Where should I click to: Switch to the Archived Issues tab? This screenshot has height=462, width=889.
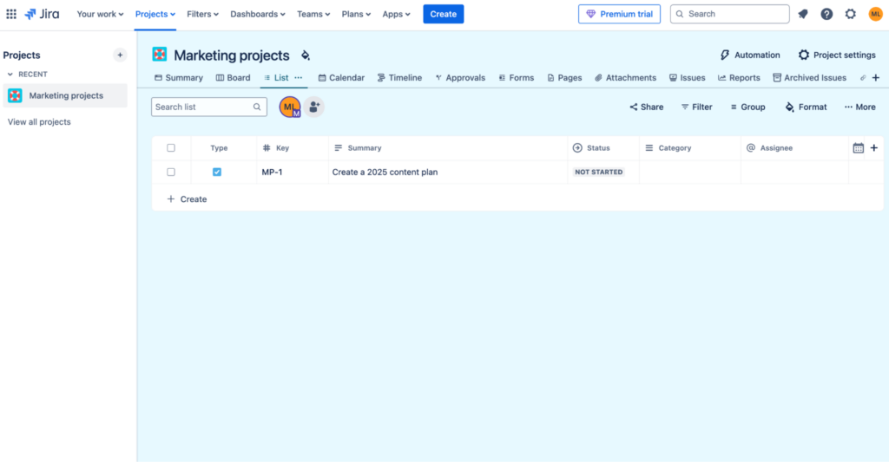coord(810,77)
